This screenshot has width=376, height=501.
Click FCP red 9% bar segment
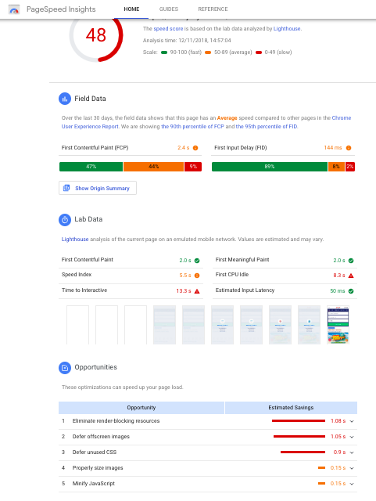(193, 167)
